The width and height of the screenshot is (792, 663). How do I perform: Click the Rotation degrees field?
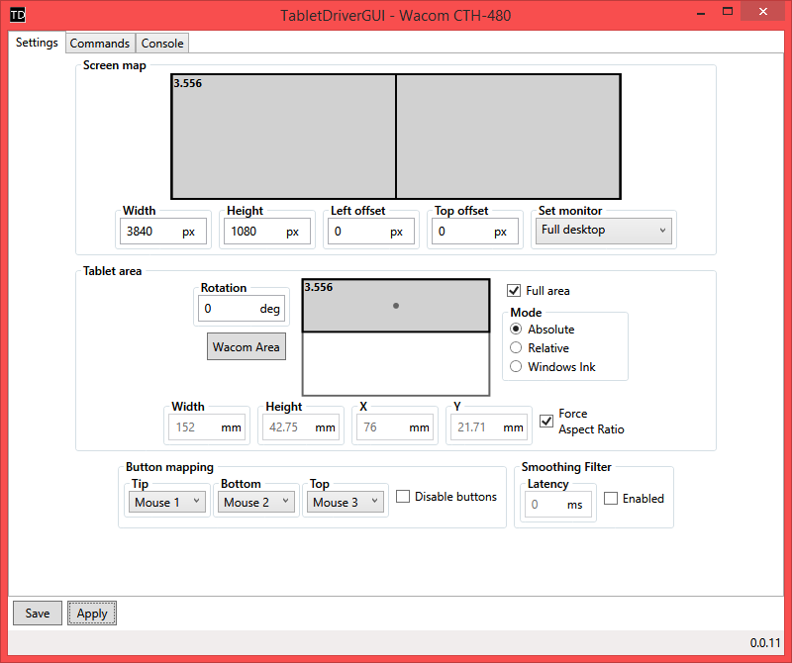tap(242, 309)
